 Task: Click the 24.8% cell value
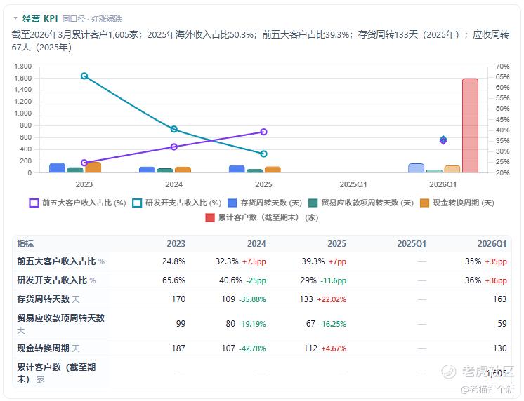[x=173, y=261]
